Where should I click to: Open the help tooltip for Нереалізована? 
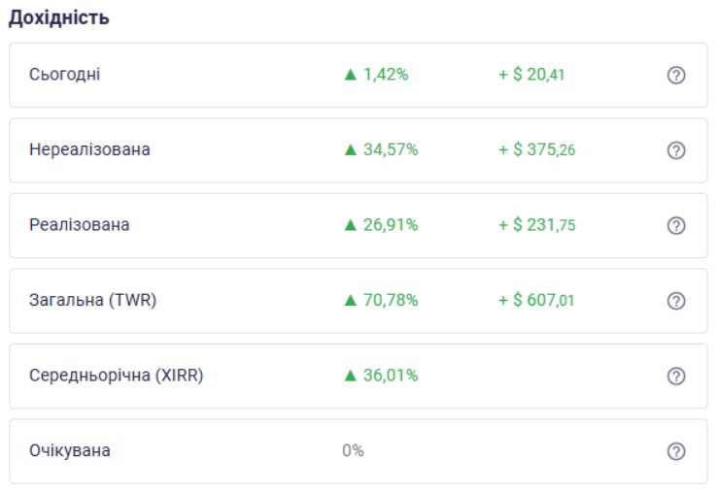tap(677, 150)
